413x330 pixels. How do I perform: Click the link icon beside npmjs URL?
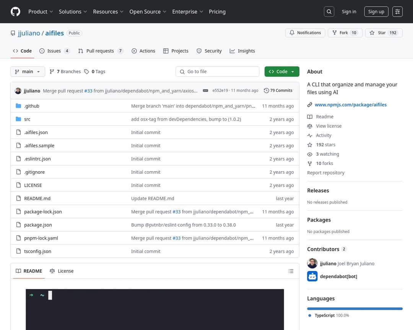point(310,105)
